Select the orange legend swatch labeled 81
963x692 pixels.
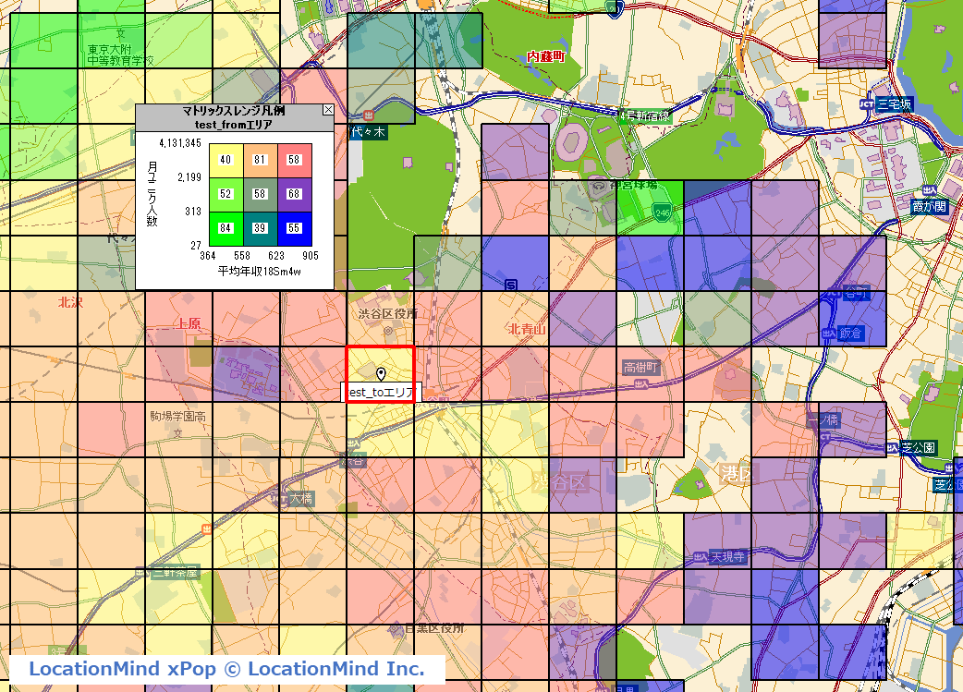(261, 160)
